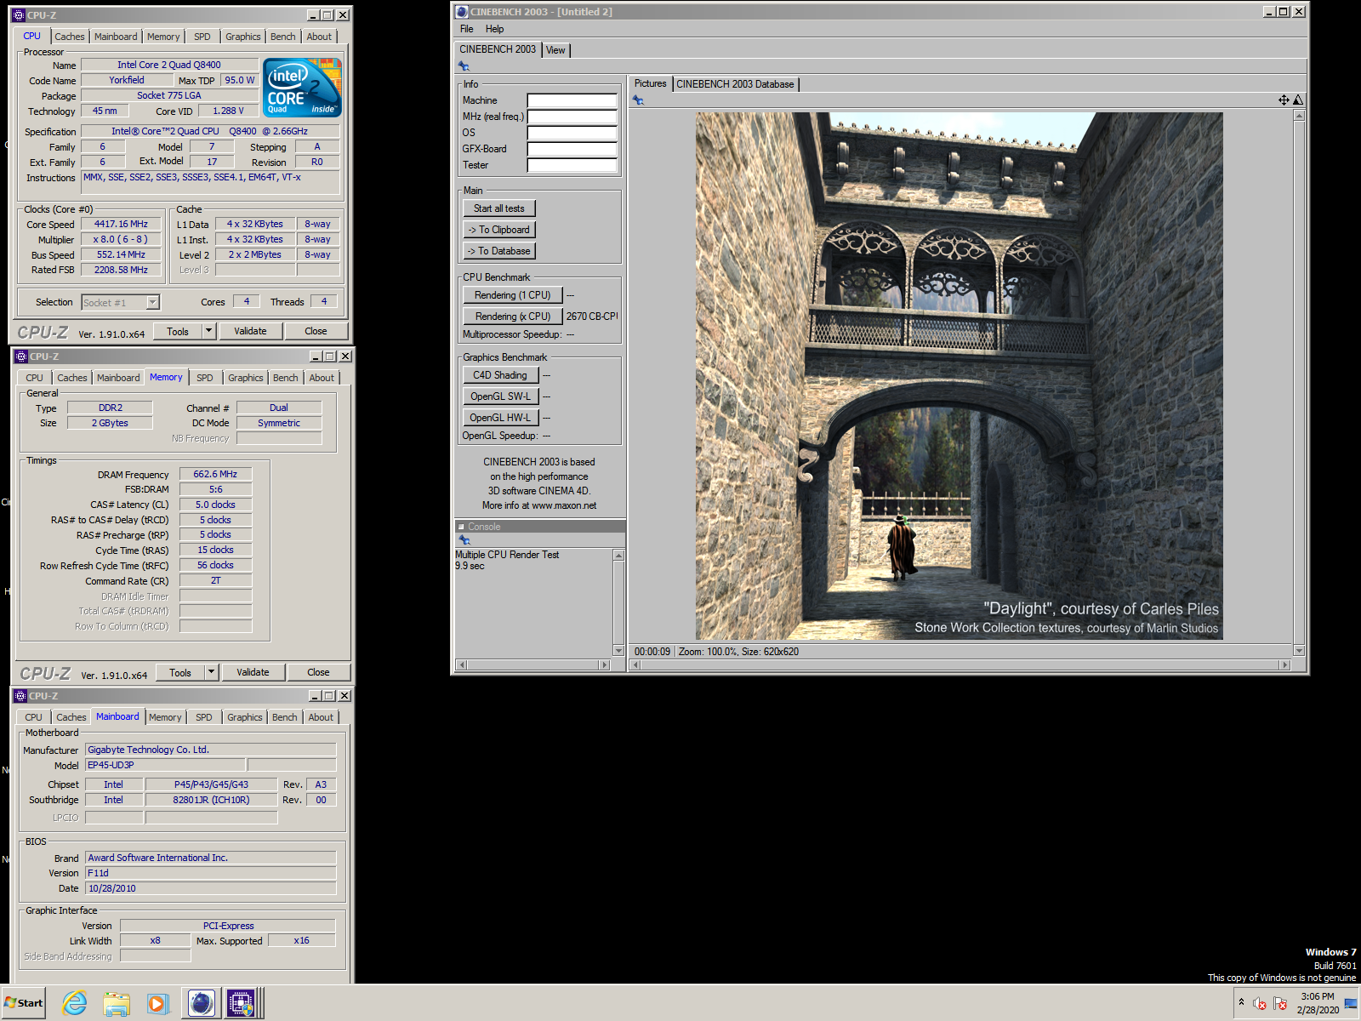Run the C4D Shading benchmark
Screen dimensions: 1361x1021
500,375
